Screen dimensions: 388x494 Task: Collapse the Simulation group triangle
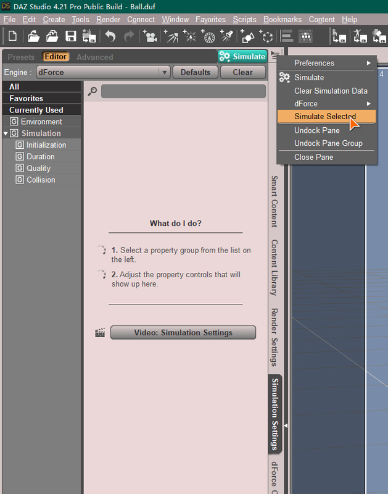(x=6, y=133)
